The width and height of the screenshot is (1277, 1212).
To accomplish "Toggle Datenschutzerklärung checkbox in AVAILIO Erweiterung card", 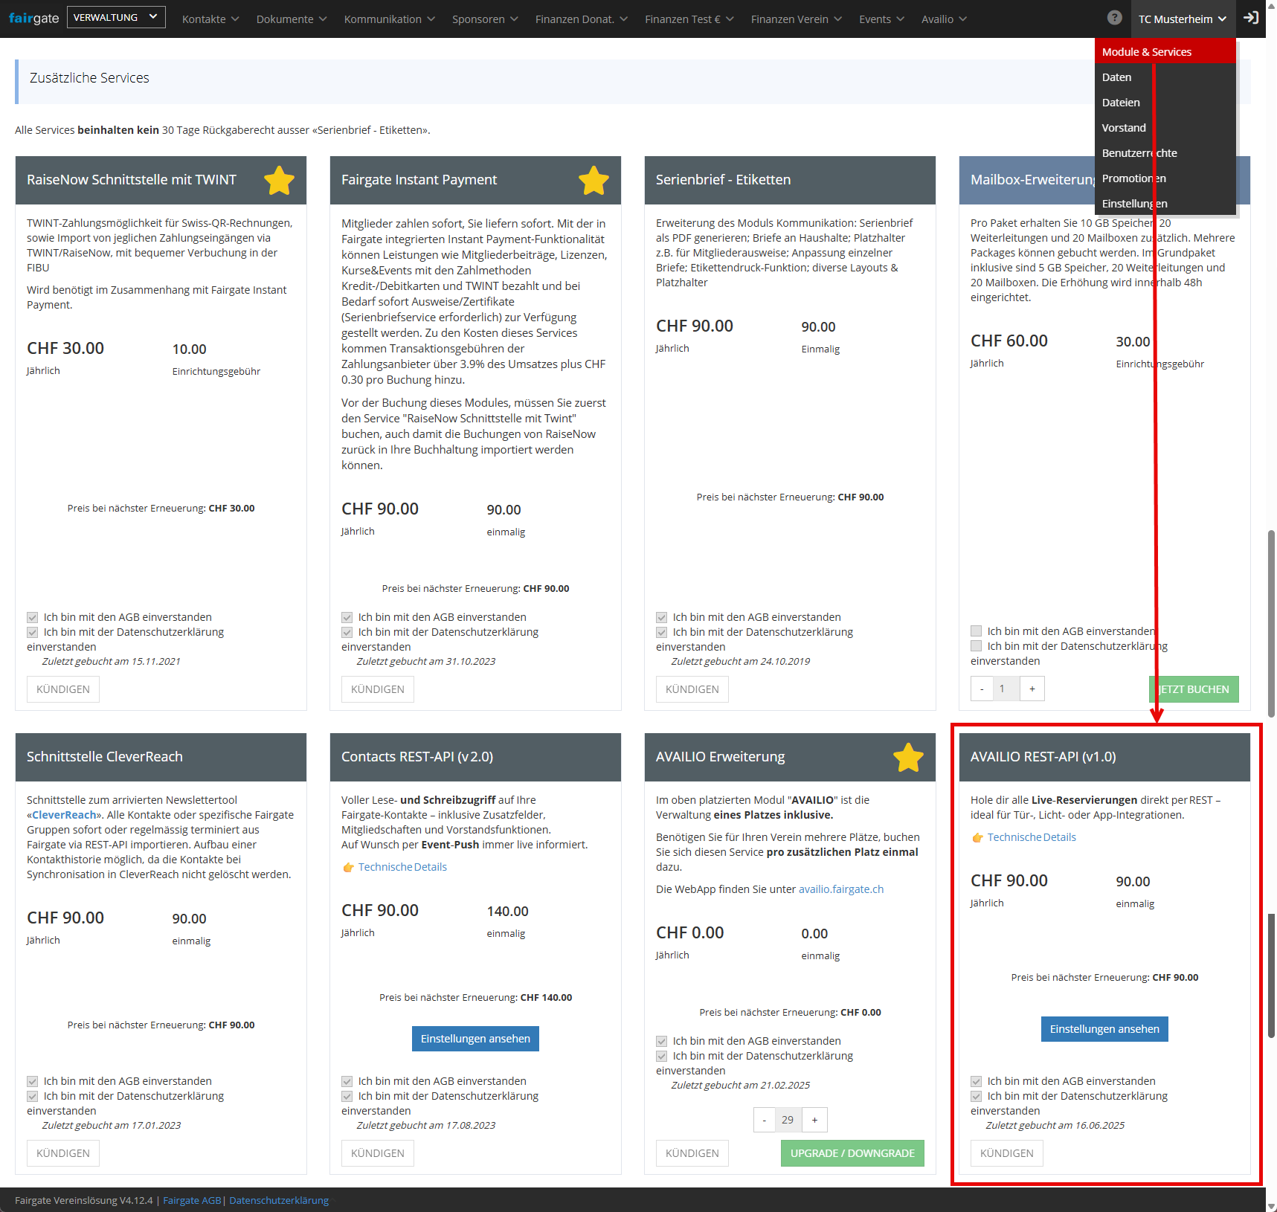I will 661,1056.
